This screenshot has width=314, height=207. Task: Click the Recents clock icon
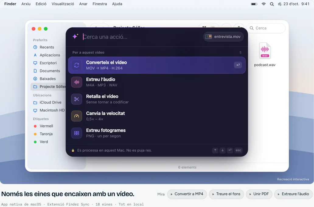pos(35,47)
